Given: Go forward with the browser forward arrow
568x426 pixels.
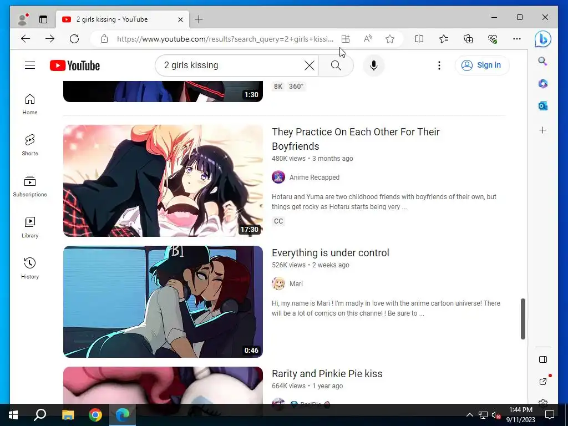Looking at the screenshot, I should (50, 39).
